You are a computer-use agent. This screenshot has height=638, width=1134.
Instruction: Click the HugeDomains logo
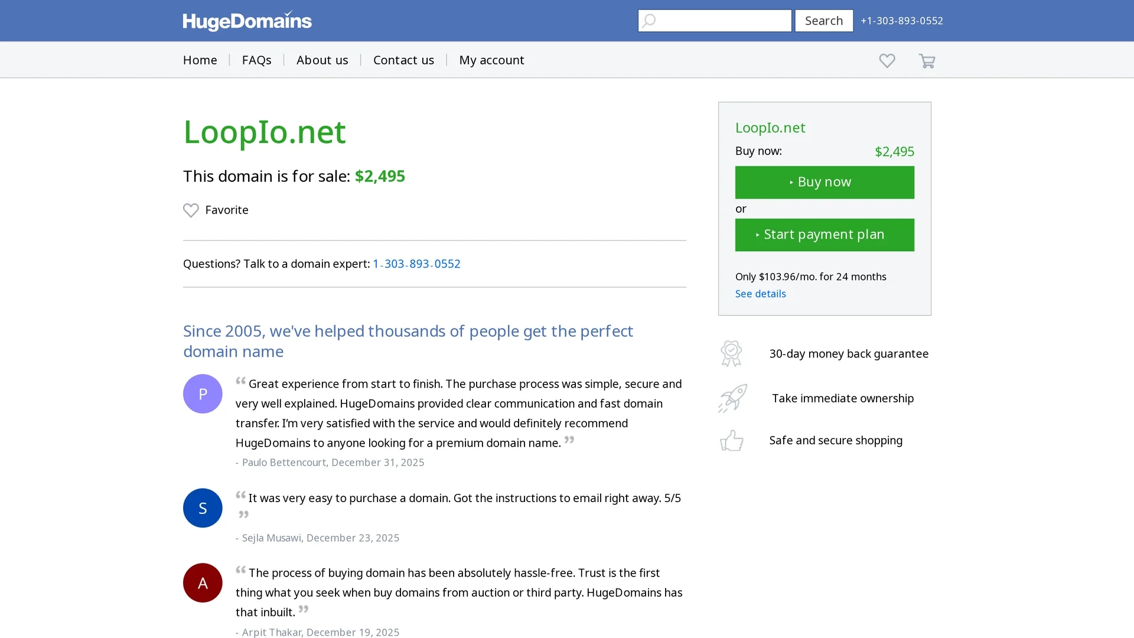tap(247, 21)
